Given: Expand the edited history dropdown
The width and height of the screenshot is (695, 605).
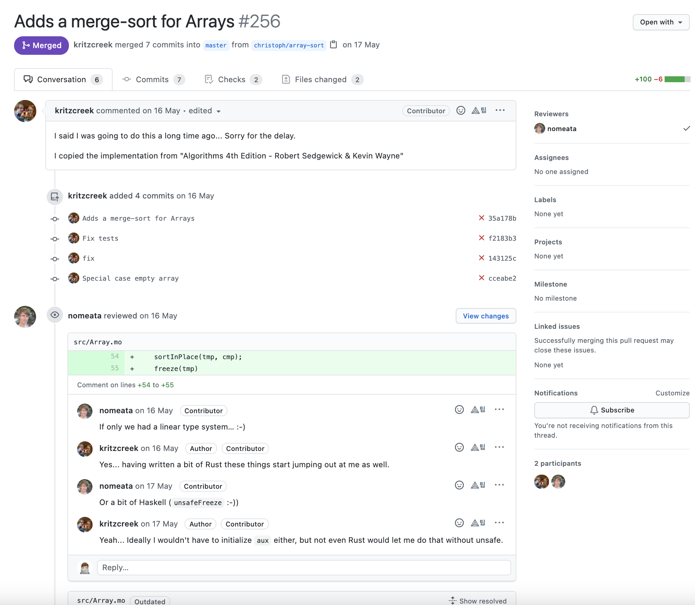Looking at the screenshot, I should (204, 111).
